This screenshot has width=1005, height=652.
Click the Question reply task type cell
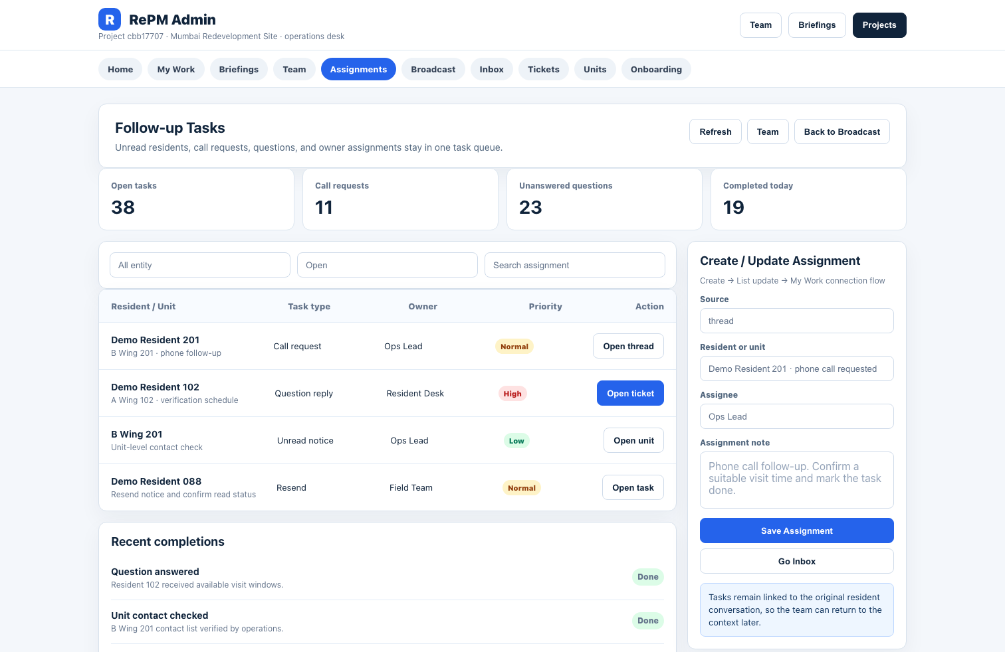pyautogui.click(x=304, y=393)
